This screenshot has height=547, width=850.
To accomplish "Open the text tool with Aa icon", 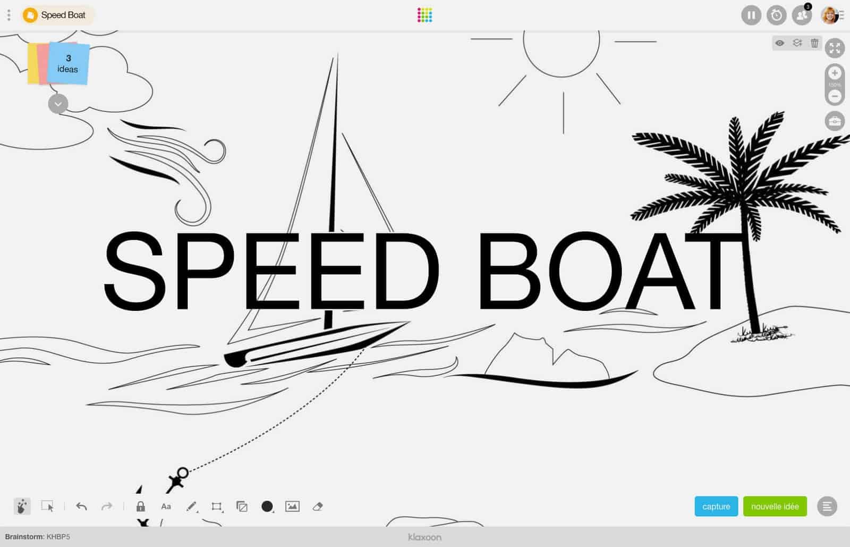I will pyautogui.click(x=166, y=507).
